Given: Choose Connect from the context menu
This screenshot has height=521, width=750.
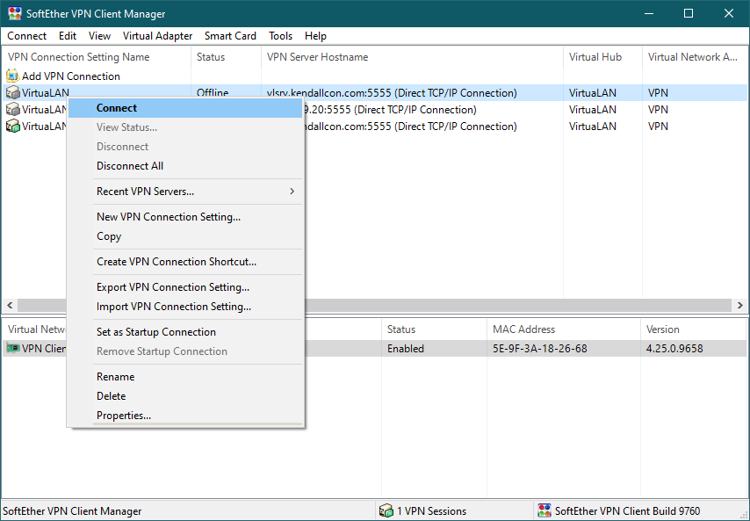Looking at the screenshot, I should pyautogui.click(x=117, y=108).
